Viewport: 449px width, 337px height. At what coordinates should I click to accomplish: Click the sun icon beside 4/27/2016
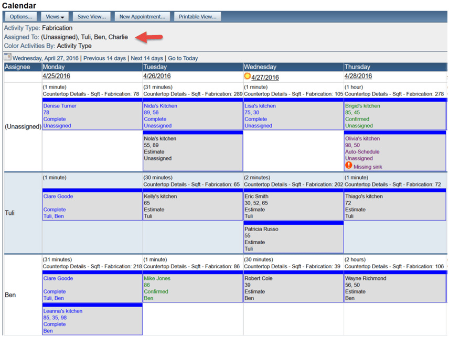pyautogui.click(x=248, y=76)
